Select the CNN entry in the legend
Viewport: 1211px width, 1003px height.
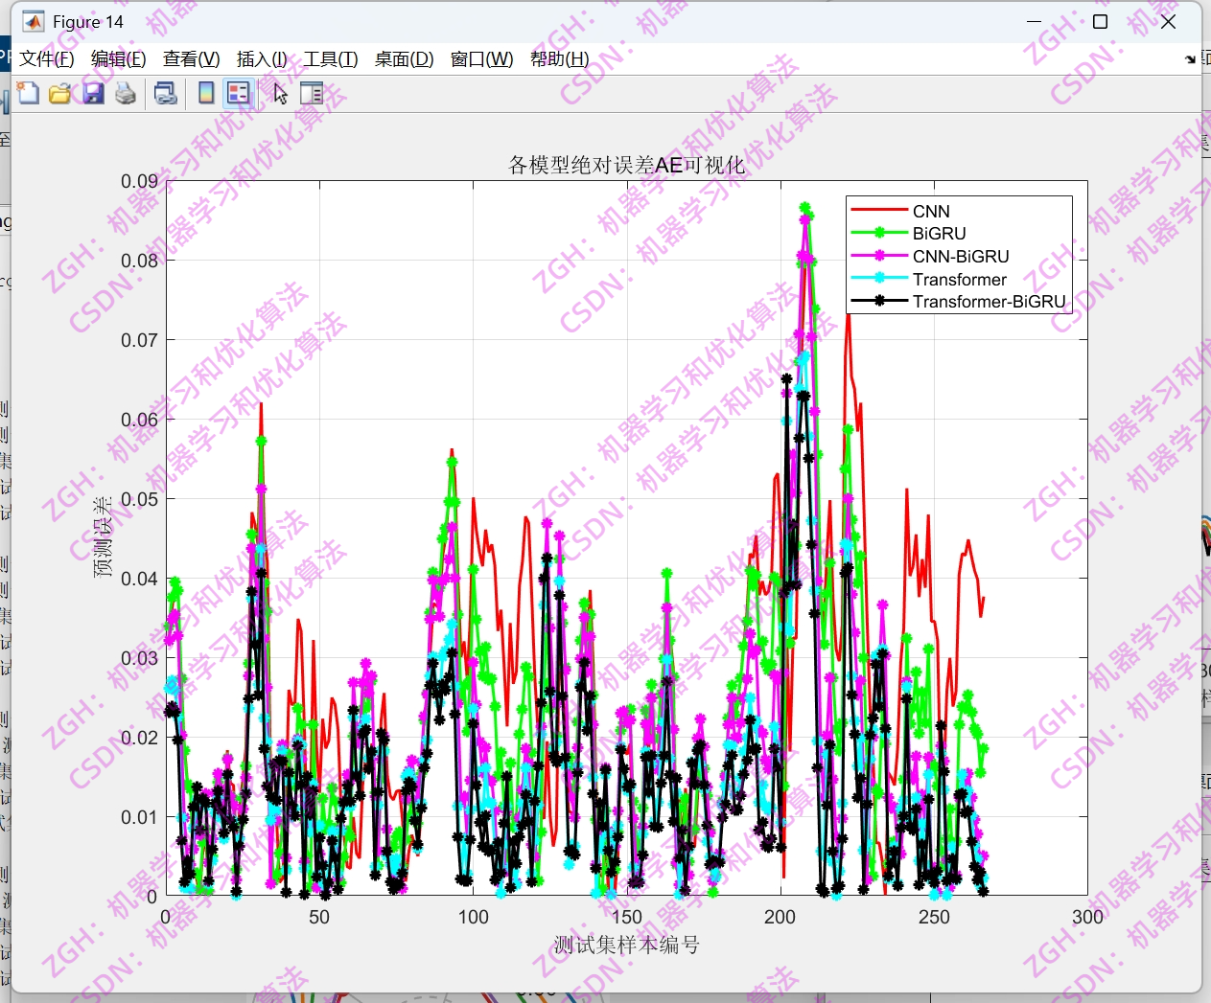931,211
